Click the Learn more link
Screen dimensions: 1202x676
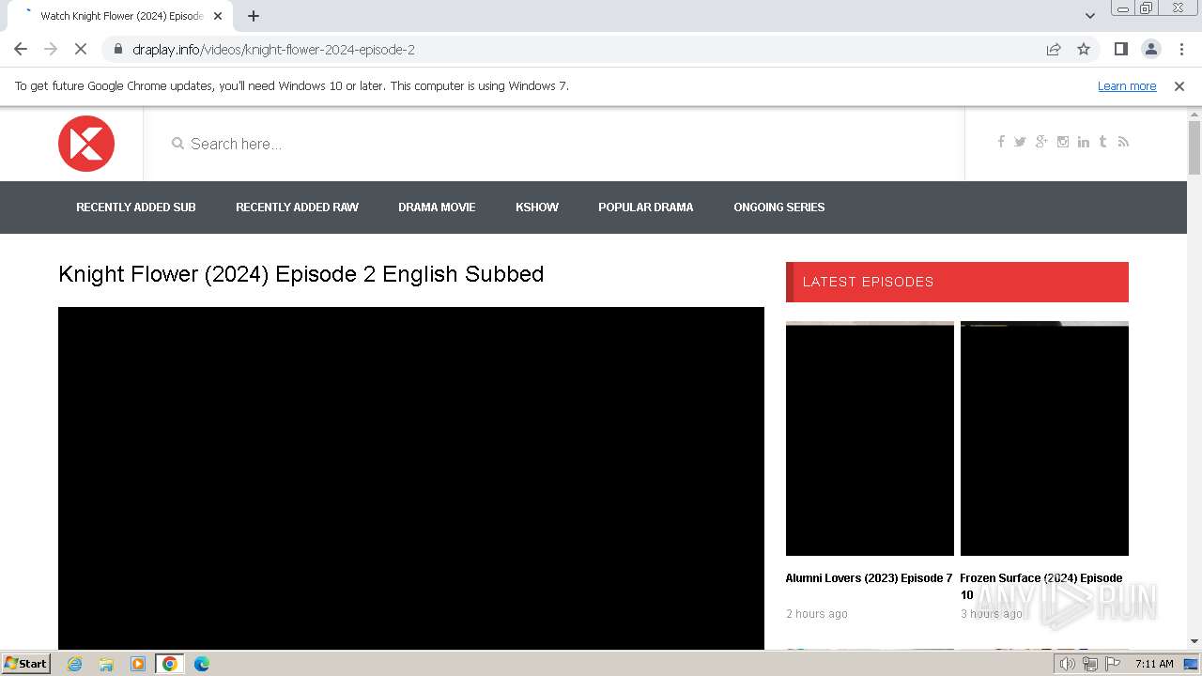point(1127,86)
